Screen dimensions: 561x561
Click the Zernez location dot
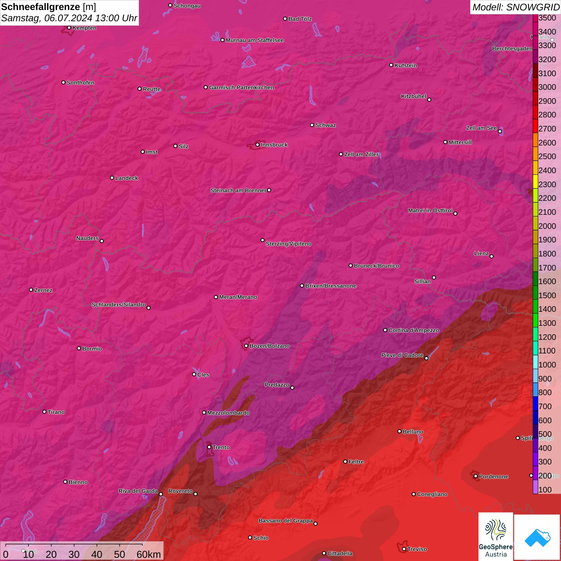[31, 290]
